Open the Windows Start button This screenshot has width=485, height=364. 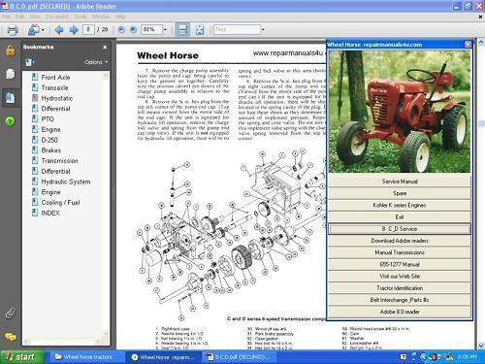point(22,357)
